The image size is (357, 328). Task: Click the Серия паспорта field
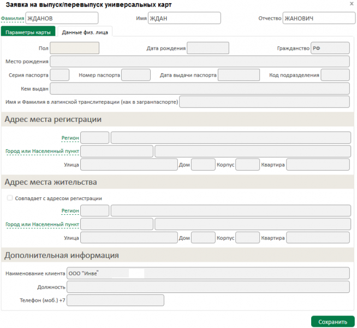click(59, 75)
